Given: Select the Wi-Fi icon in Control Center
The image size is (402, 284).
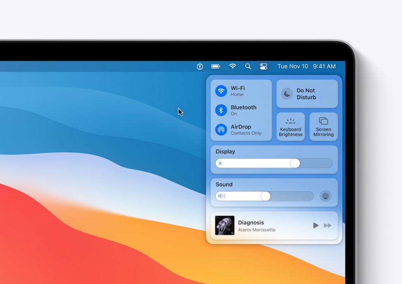Looking at the screenshot, I should click(x=221, y=91).
